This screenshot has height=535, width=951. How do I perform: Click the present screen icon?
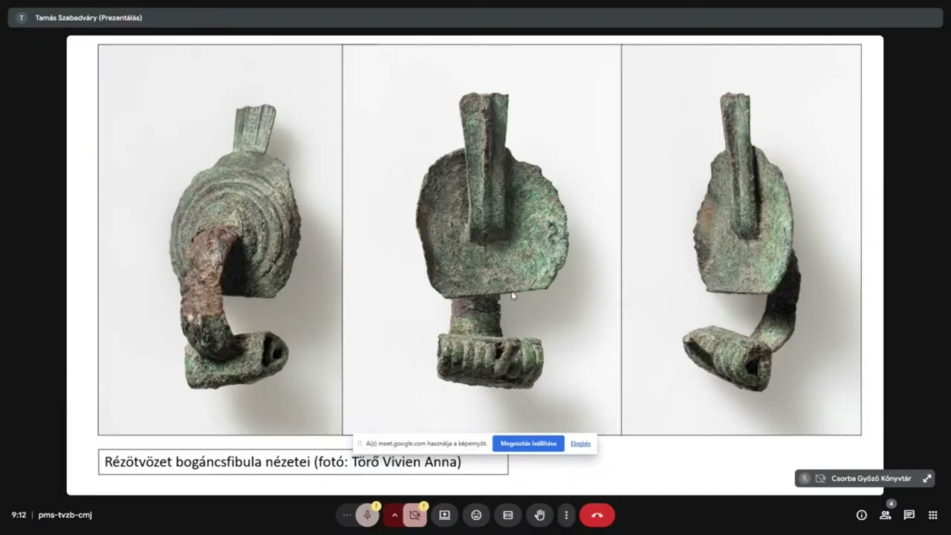[444, 515]
